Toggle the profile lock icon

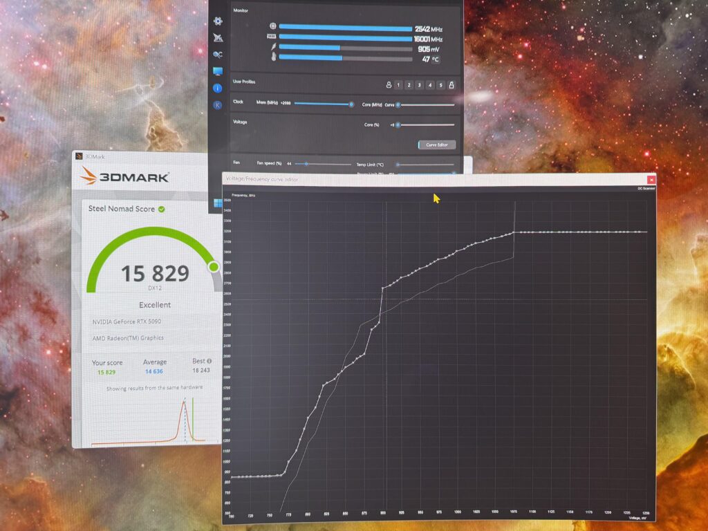pos(451,85)
